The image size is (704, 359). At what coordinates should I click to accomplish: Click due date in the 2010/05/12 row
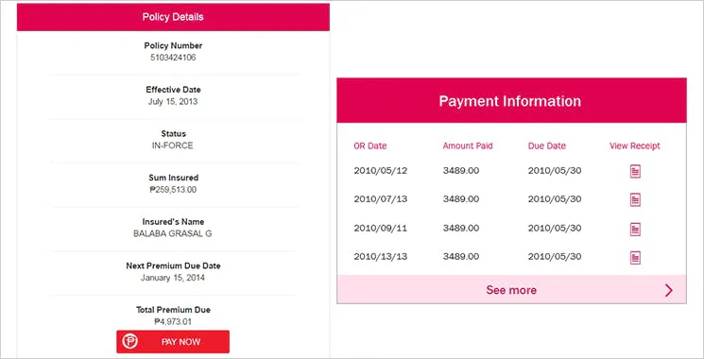[555, 170]
